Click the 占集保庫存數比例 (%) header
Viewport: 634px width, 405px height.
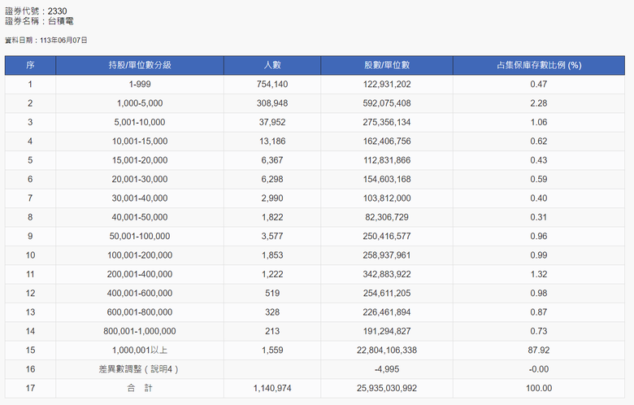coord(539,65)
